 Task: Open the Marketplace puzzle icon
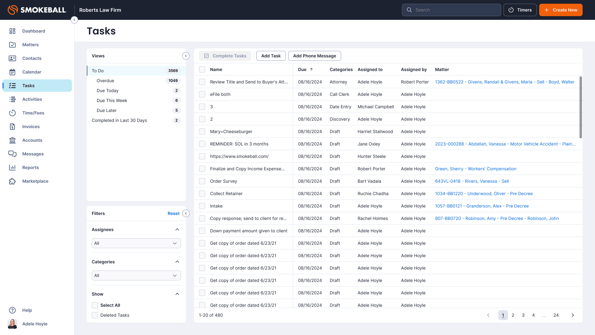(12, 181)
